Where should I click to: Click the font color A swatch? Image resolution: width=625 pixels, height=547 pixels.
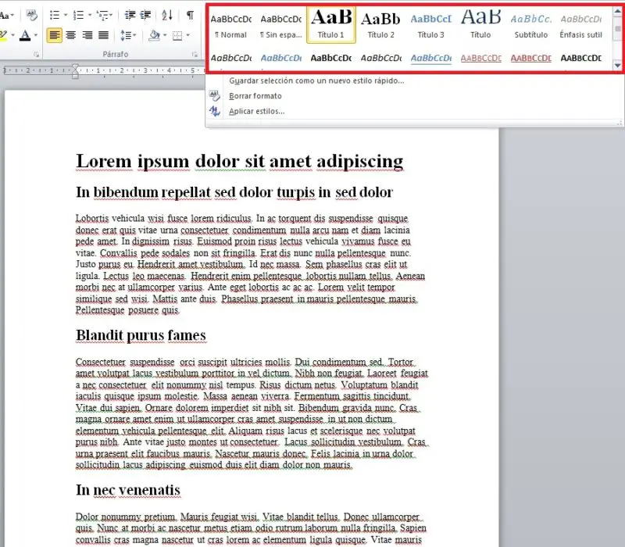(x=26, y=35)
